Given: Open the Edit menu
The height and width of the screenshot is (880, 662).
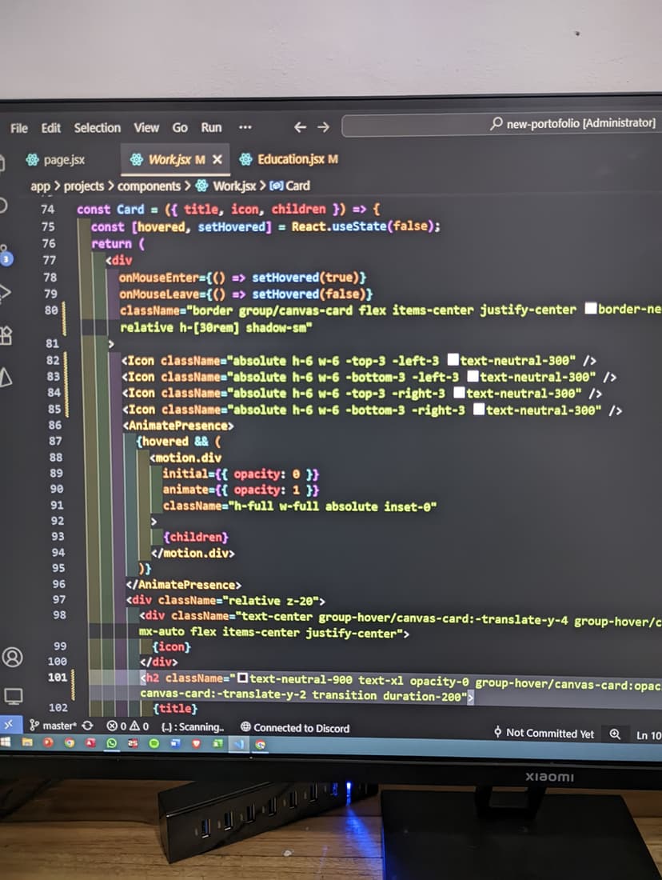Looking at the screenshot, I should point(50,128).
